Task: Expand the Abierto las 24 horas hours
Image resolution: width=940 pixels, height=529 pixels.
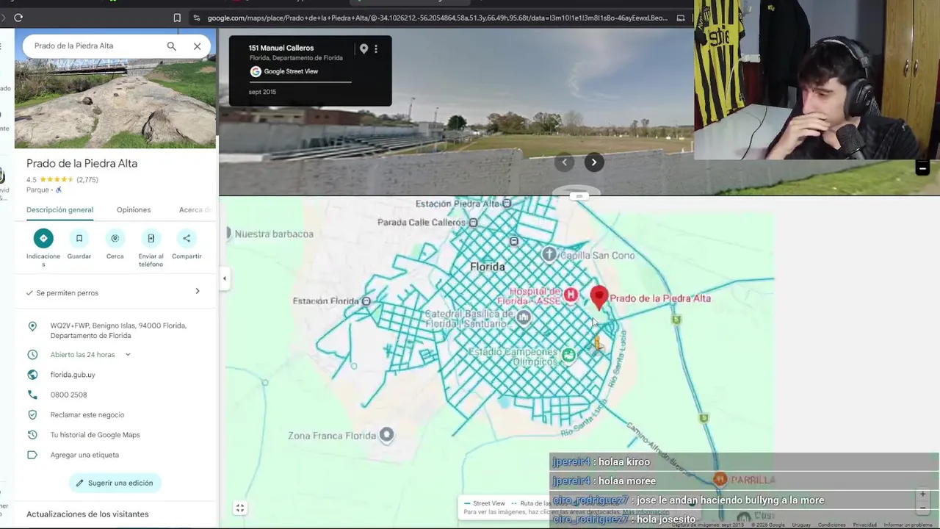Action: click(127, 355)
